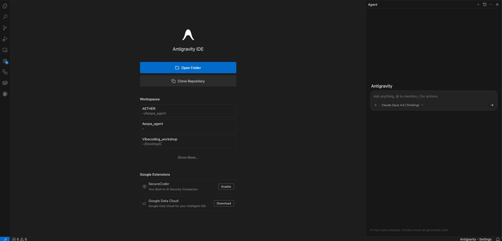Screen dimensions: 502x241
Task: Click the SecureCoder extension name
Action: [159, 184]
